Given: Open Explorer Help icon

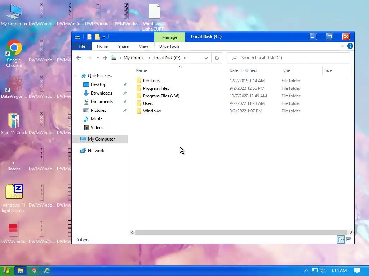Looking at the screenshot, I should point(350,46).
